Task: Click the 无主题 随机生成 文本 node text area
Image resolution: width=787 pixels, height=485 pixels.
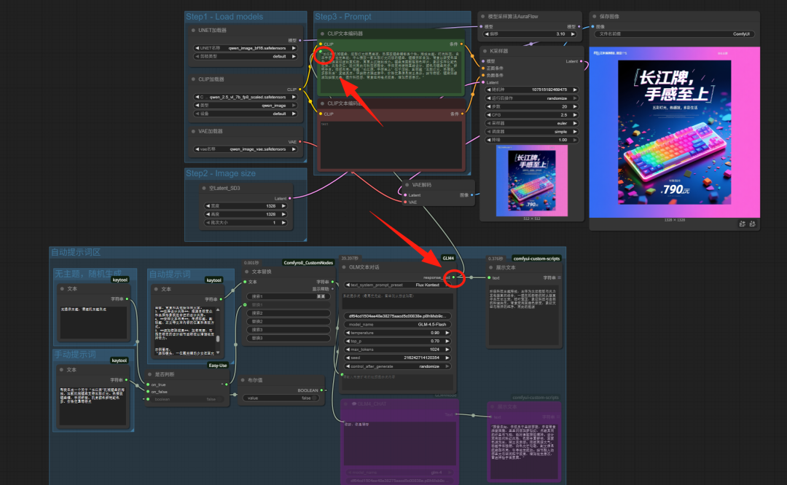Action: coord(93,323)
